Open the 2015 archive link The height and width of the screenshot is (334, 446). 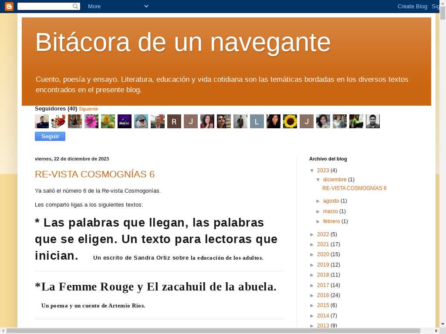pos(323,305)
